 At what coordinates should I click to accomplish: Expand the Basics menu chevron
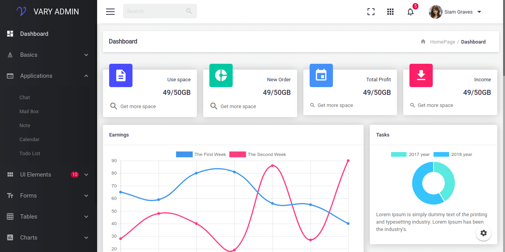coord(86,55)
